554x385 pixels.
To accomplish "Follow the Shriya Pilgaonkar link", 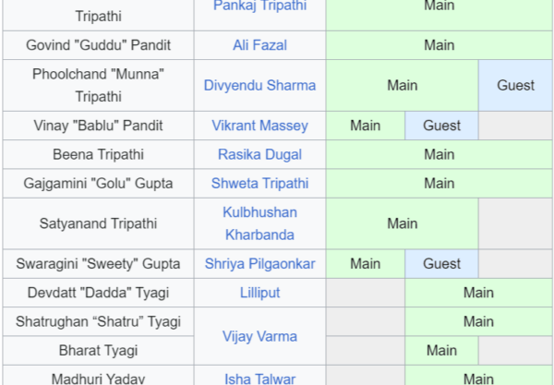I will tap(259, 264).
